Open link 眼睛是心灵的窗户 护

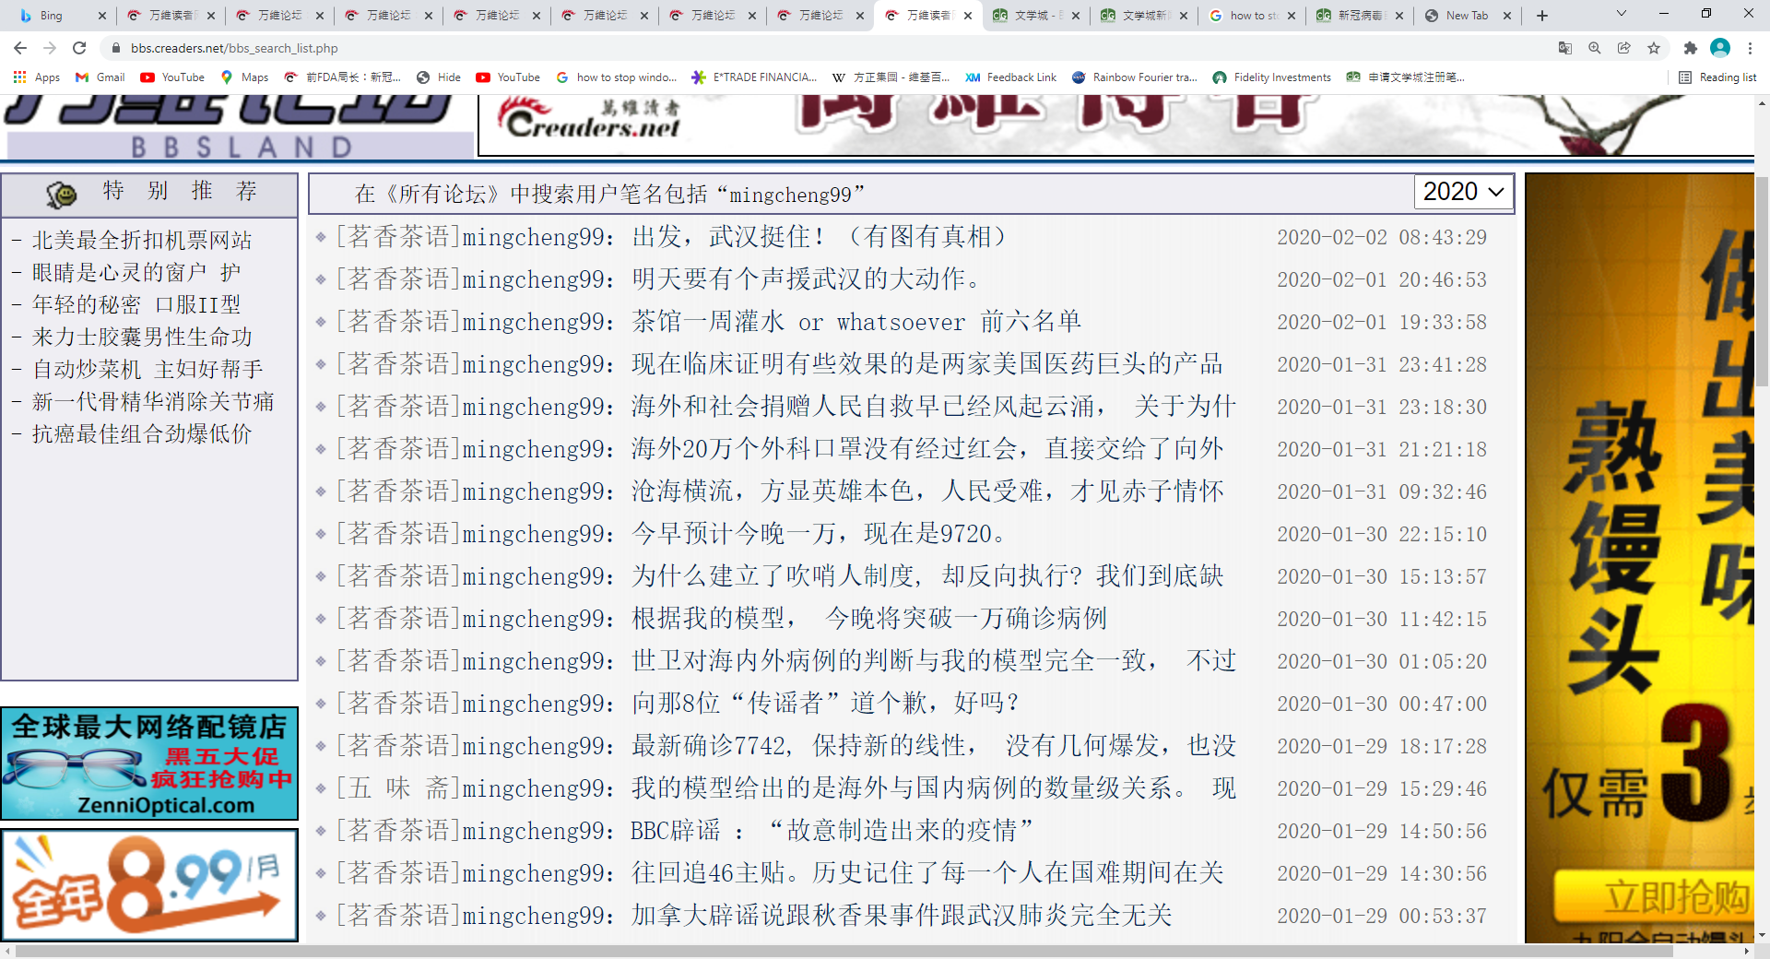coord(136,273)
